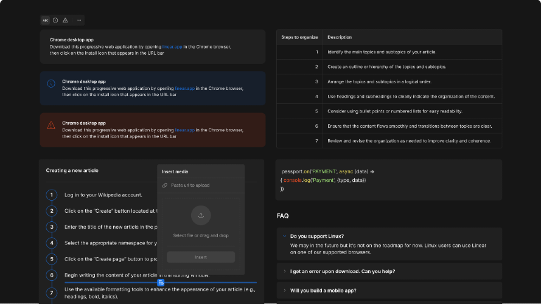Screen dimensions: 541x304
Task: Click step 5 circle in article list
Action: [52, 259]
